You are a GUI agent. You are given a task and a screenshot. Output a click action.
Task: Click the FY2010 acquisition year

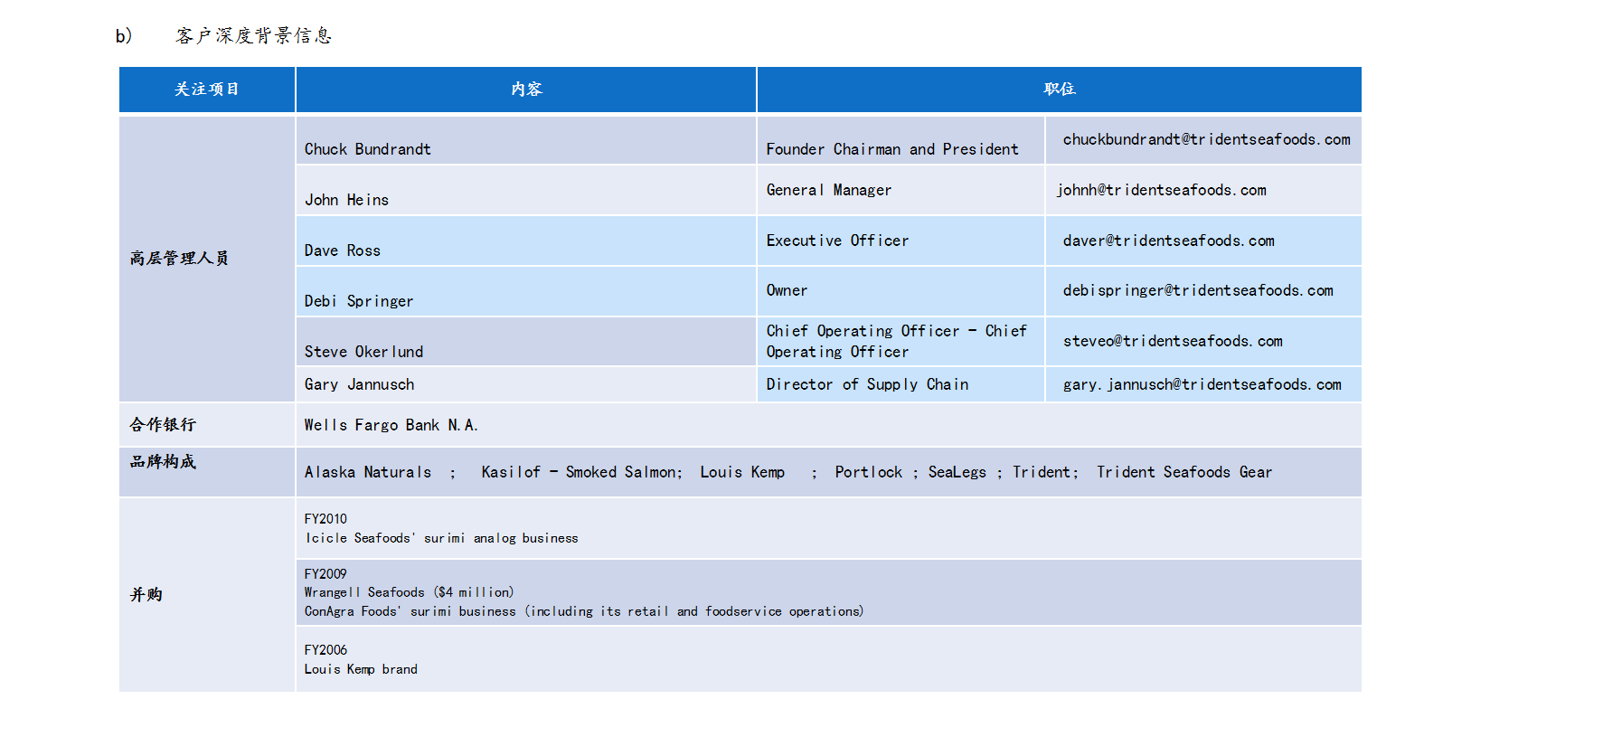325,519
